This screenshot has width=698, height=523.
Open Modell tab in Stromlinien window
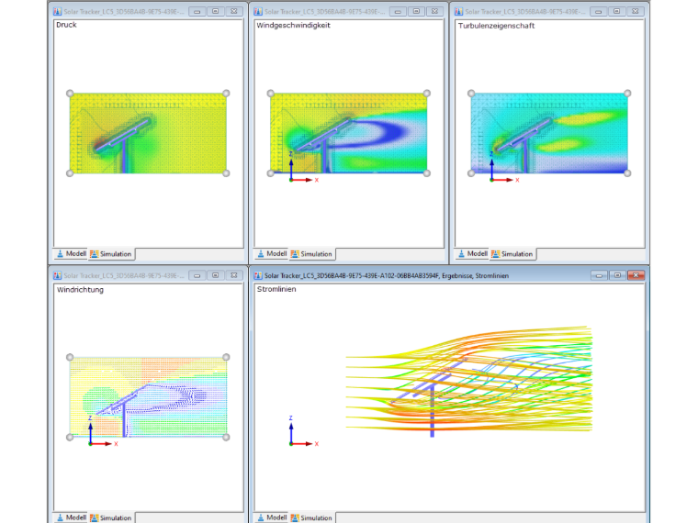click(272, 517)
